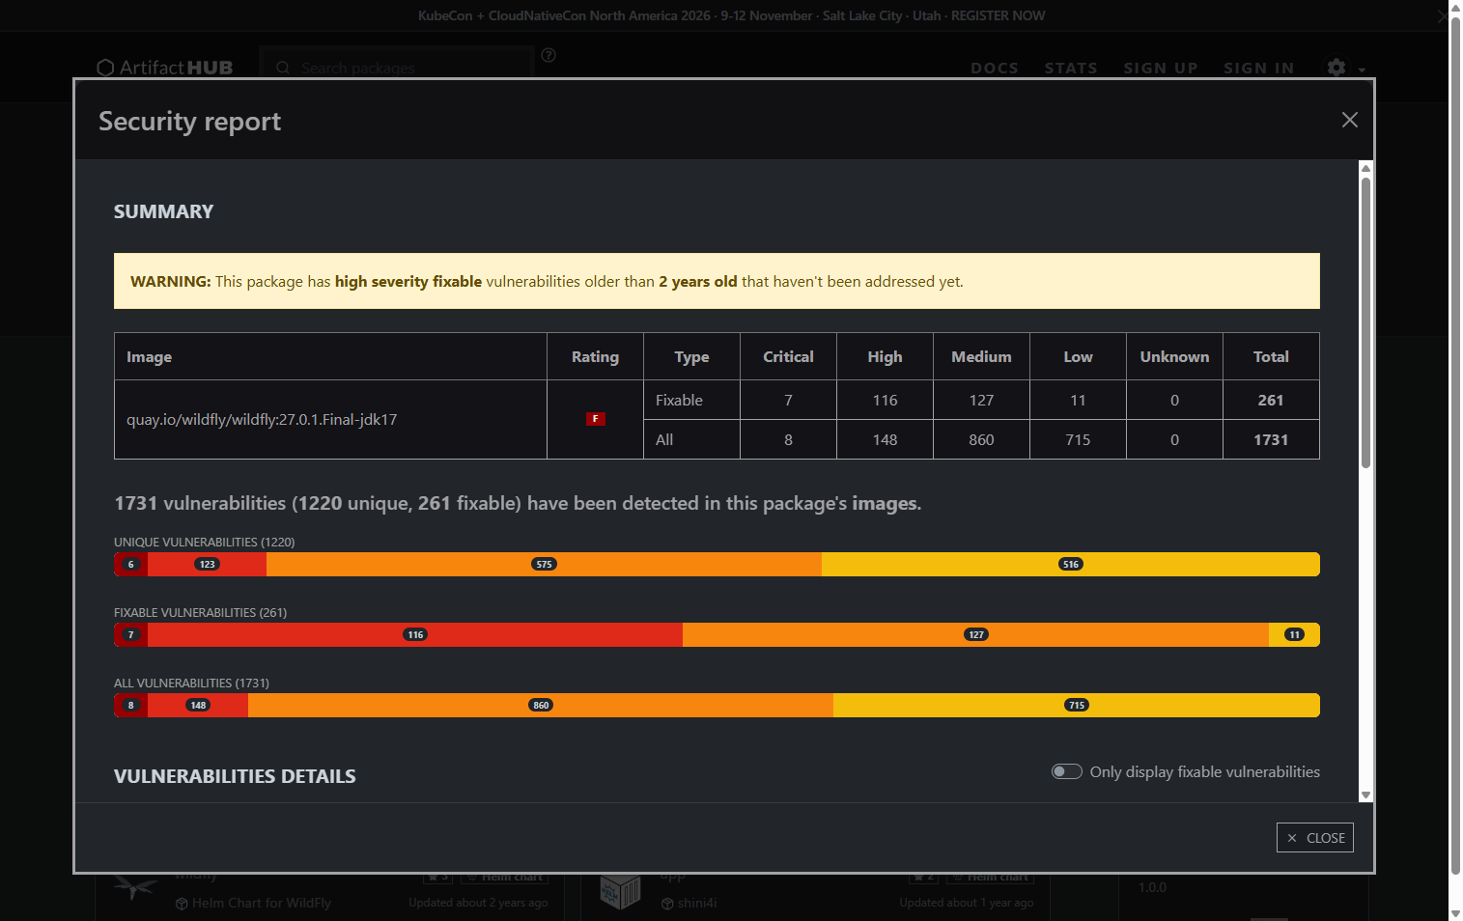Click the all vulnerabilities high segment 148
Viewport: 1463px width, 921px height.
point(198,705)
